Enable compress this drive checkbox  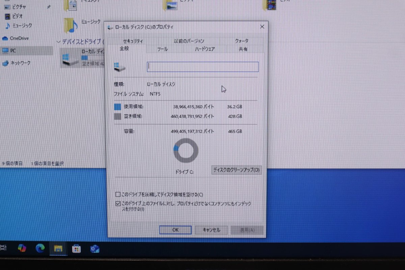[118, 194]
